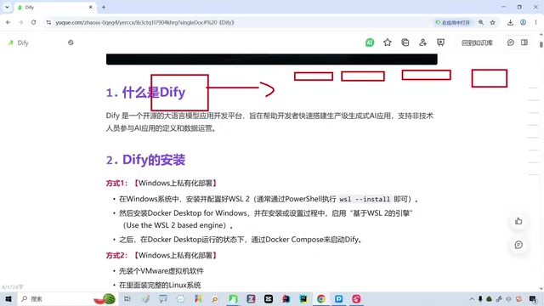Open Task View on taskbar

(127, 298)
